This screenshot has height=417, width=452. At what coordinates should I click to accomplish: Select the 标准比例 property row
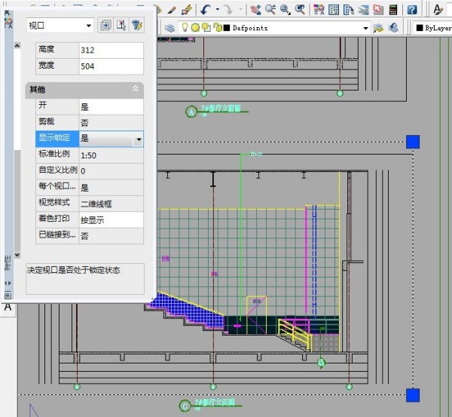[56, 155]
